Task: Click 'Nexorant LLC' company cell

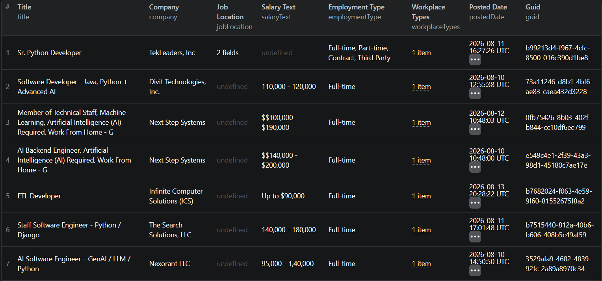Action: click(169, 264)
